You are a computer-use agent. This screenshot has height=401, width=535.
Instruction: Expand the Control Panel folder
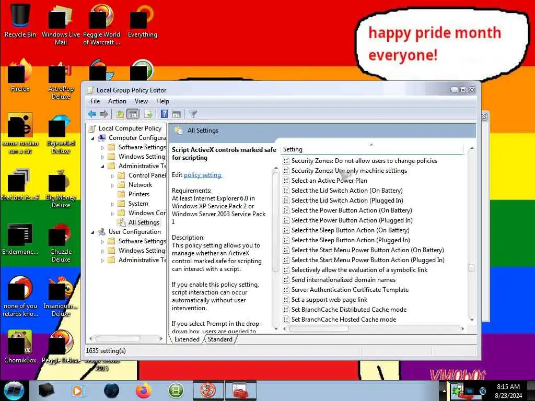tap(112, 175)
